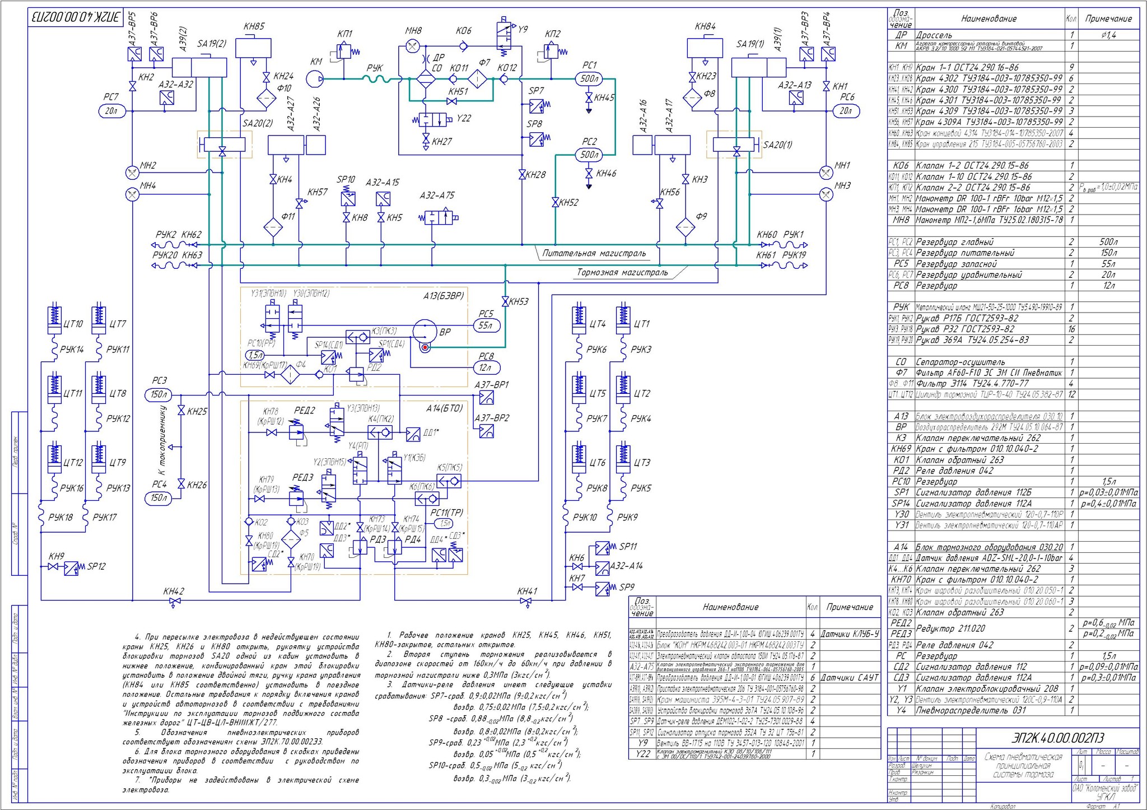Click the КН27 valve symbol
Viewport: 1147px width, 810px height.
click(x=426, y=139)
